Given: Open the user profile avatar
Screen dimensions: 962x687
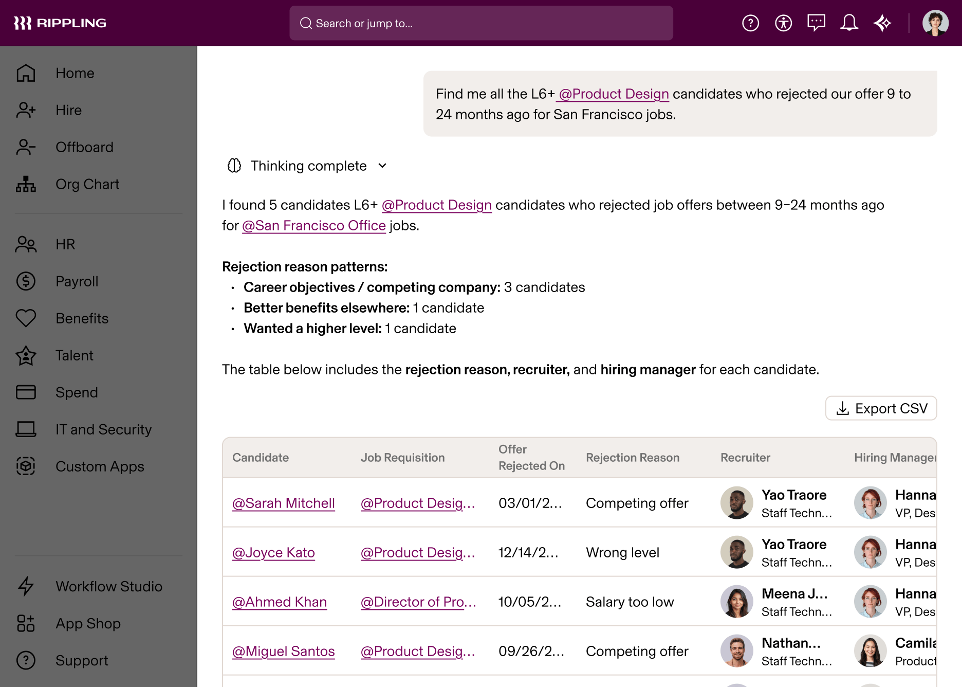Looking at the screenshot, I should pos(935,23).
